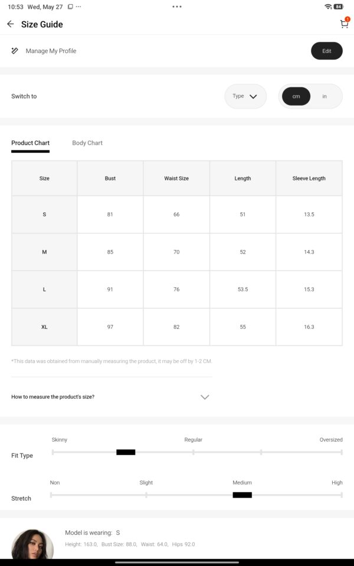Viewport: 354px width, 566px height.
Task: Open the three-dot menu at top center
Action: coord(177,6)
